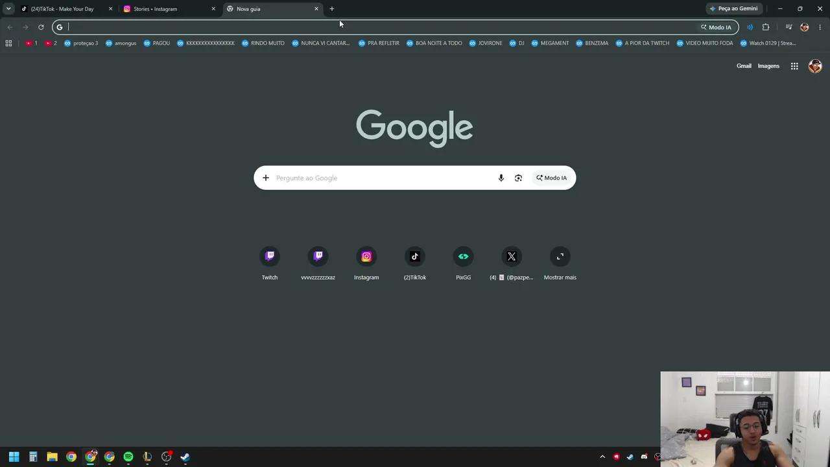Open the YouTube bookmark labeled 2
This screenshot has height=467, width=830.
(x=51, y=43)
